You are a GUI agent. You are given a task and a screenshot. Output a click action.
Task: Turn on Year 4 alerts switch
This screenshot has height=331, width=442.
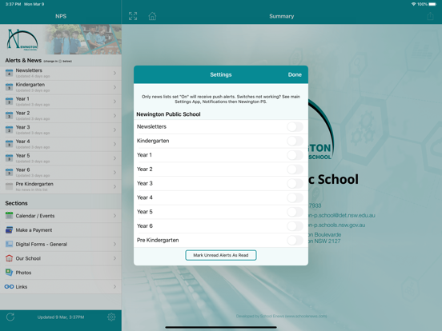coord(295,197)
